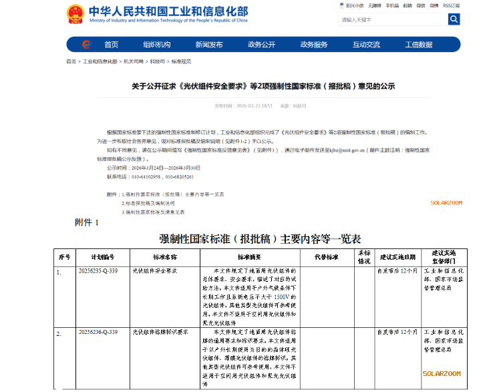Navigate to 互动交流 section

pos(366,45)
